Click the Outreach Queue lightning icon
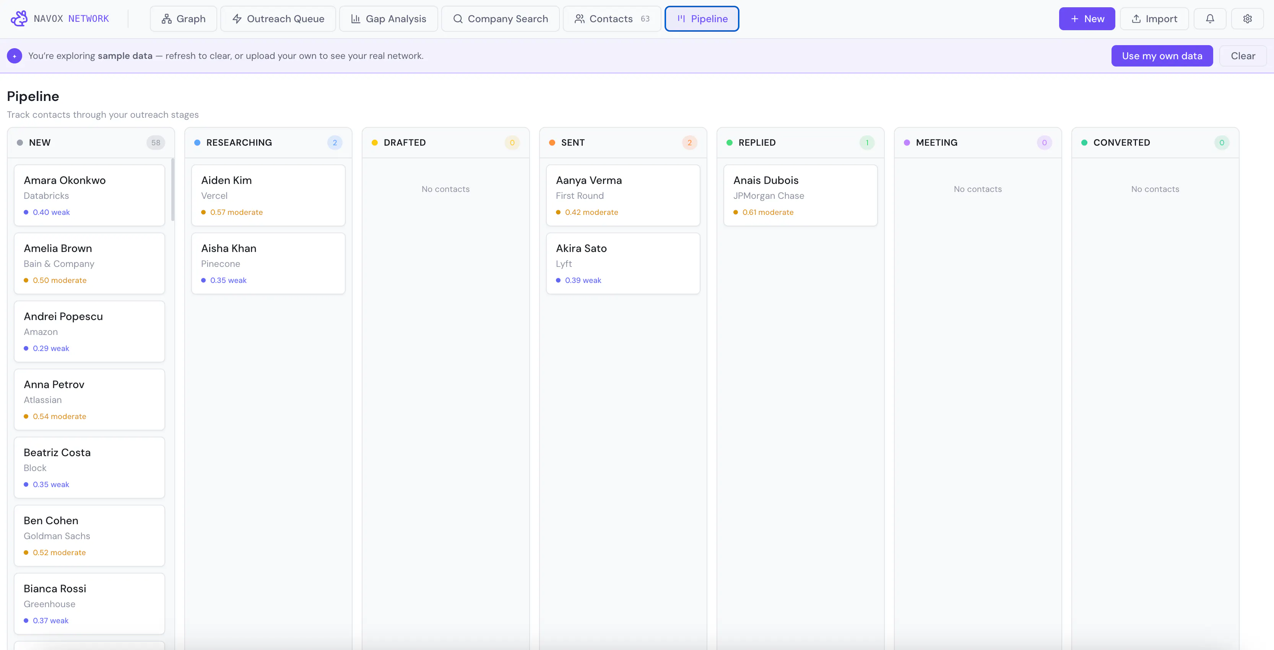 (237, 19)
